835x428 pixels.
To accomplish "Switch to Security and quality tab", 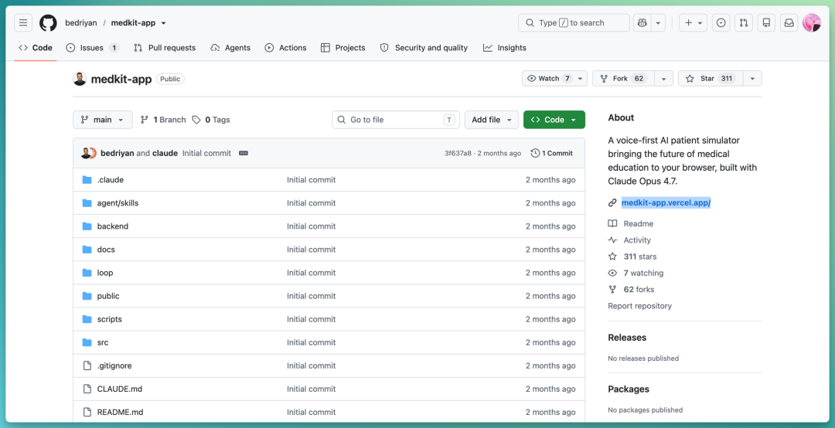I will click(x=424, y=47).
